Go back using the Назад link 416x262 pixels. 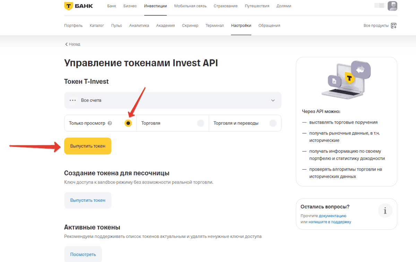pyautogui.click(x=72, y=44)
